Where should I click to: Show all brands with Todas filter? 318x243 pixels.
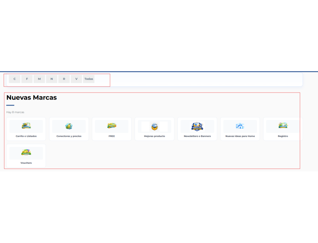click(x=89, y=79)
